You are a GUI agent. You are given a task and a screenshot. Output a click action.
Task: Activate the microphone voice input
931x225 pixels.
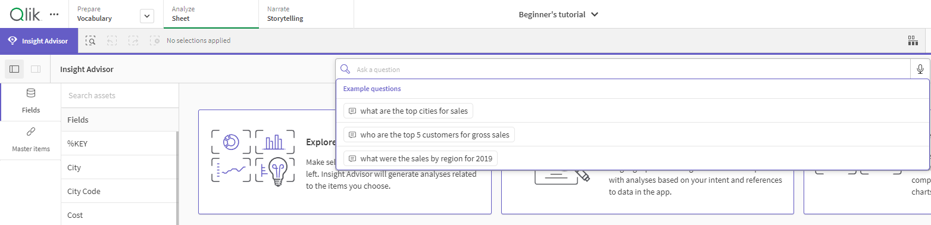pyautogui.click(x=920, y=69)
